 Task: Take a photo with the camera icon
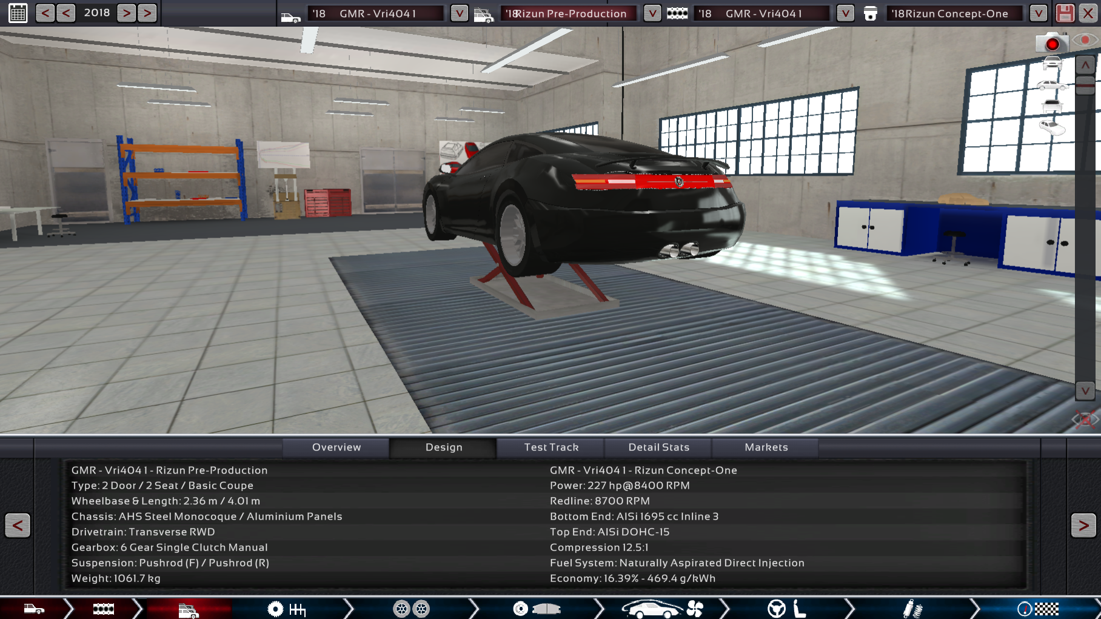(x=1051, y=44)
